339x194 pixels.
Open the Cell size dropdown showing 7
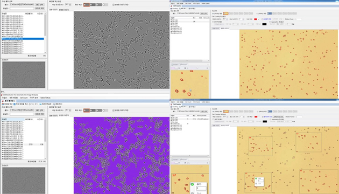[242, 19]
